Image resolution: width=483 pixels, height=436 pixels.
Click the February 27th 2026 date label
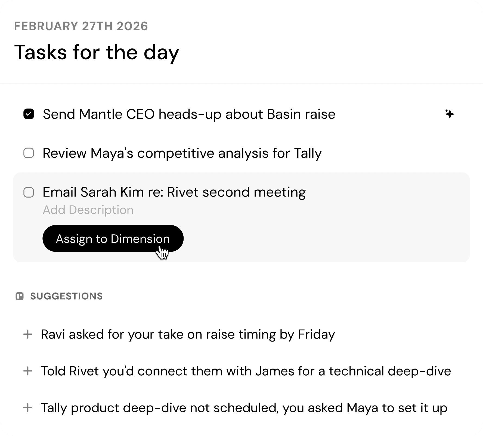click(81, 26)
